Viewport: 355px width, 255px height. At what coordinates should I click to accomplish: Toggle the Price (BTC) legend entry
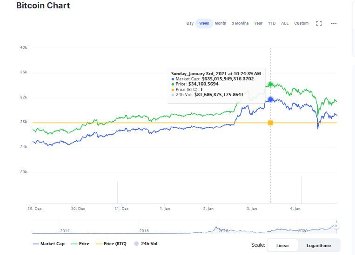(111, 244)
